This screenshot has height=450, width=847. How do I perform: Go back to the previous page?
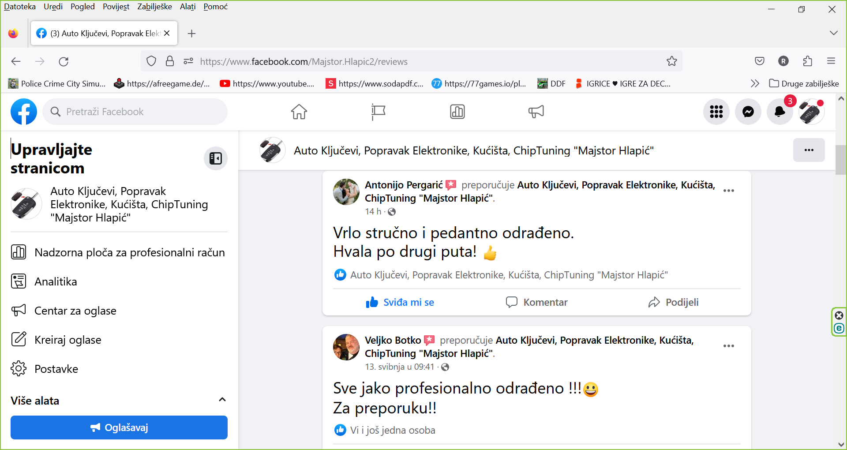coord(16,61)
